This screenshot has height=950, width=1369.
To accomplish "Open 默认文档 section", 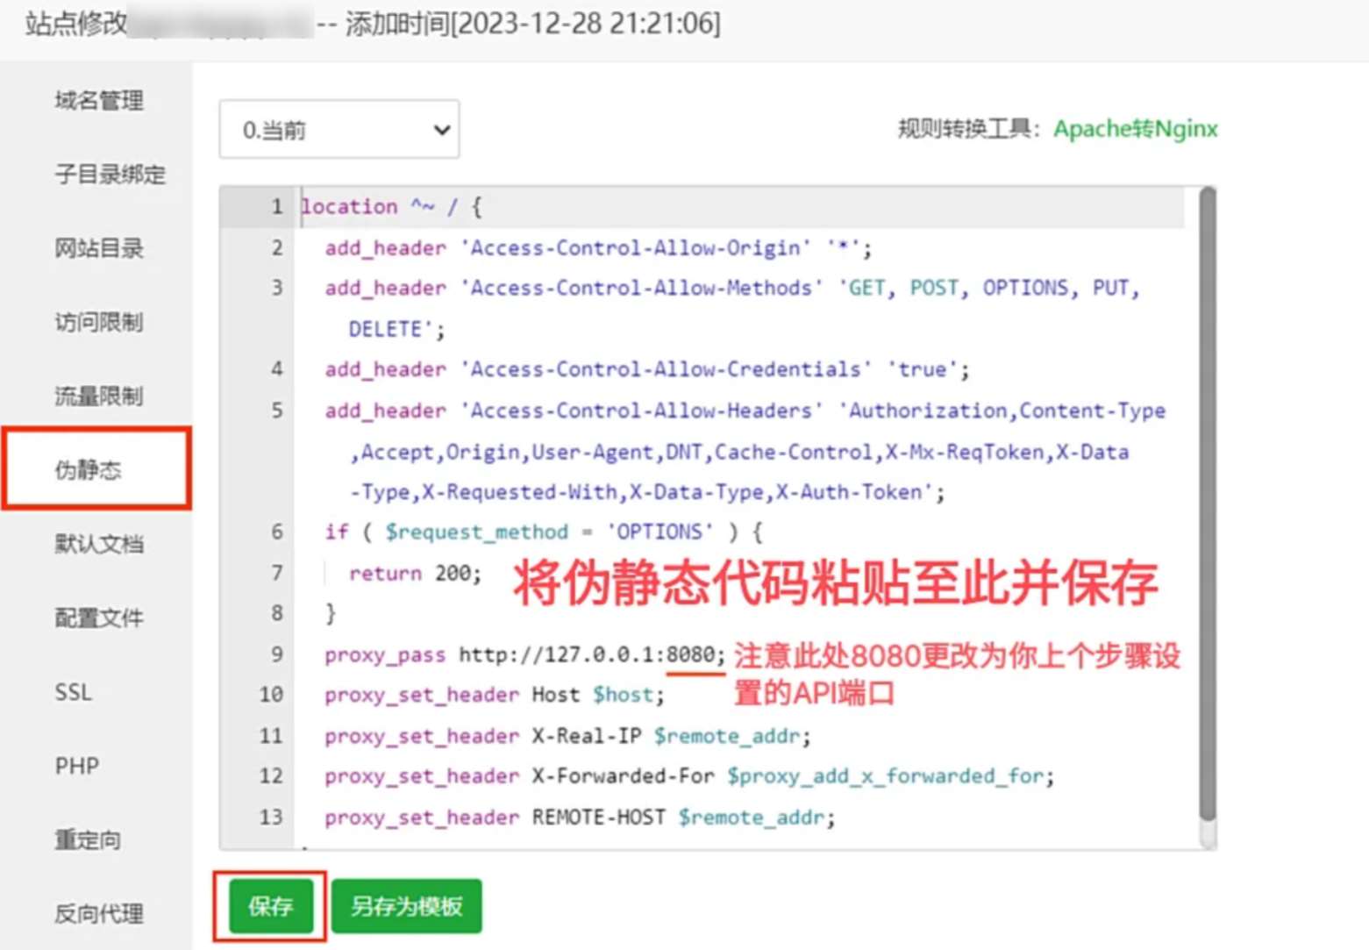I will (98, 544).
